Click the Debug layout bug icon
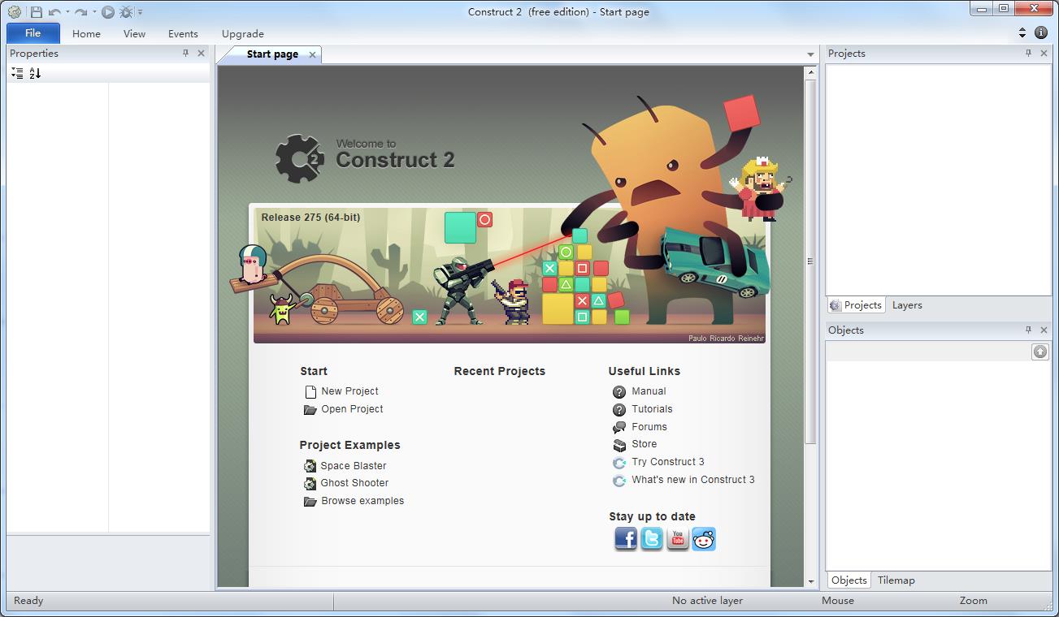Viewport: 1059px width, 617px height. (126, 12)
